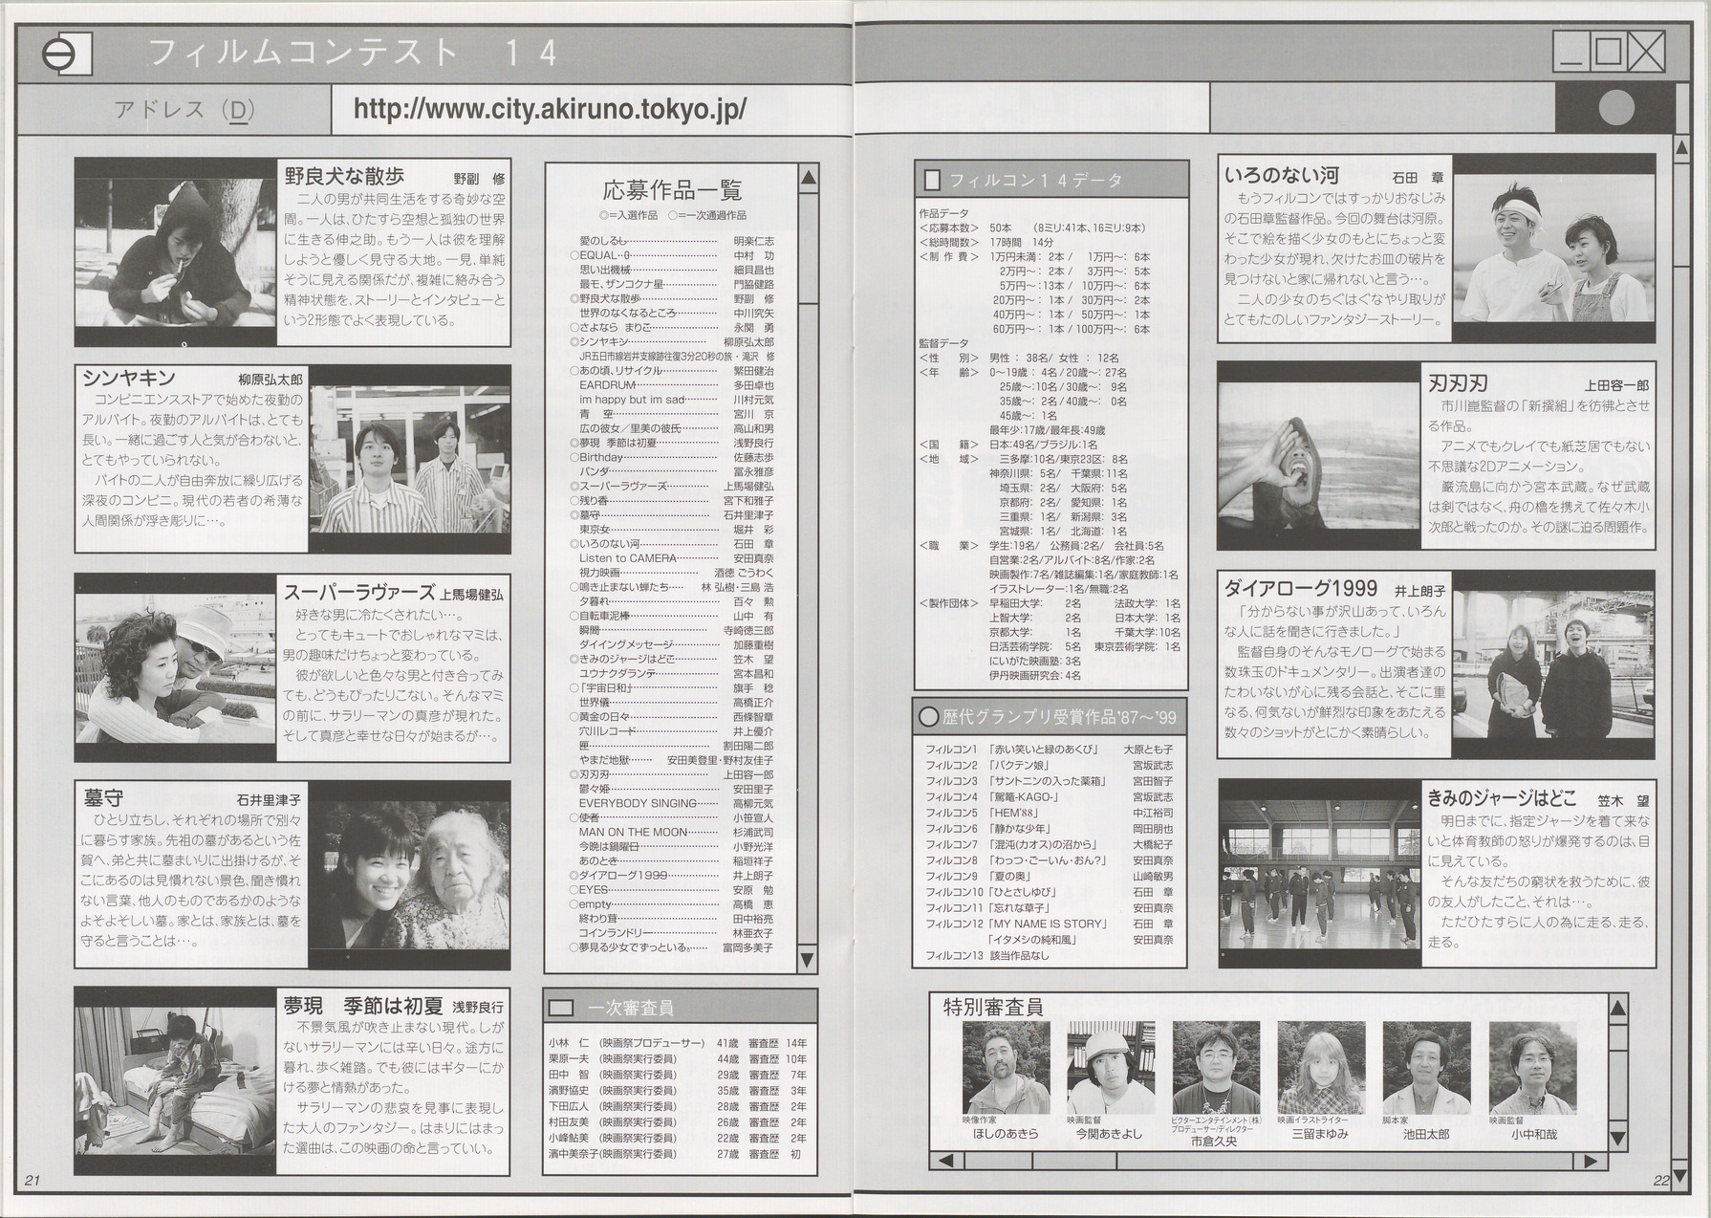Maximize the window with the square button
The width and height of the screenshot is (1711, 1218).
click(1608, 51)
